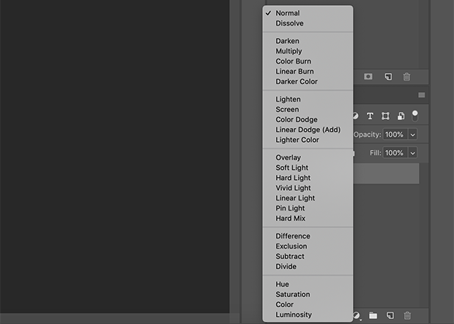Screen dimensions: 454x324
Task: Click the create new snapshot camera icon
Action: (368, 77)
